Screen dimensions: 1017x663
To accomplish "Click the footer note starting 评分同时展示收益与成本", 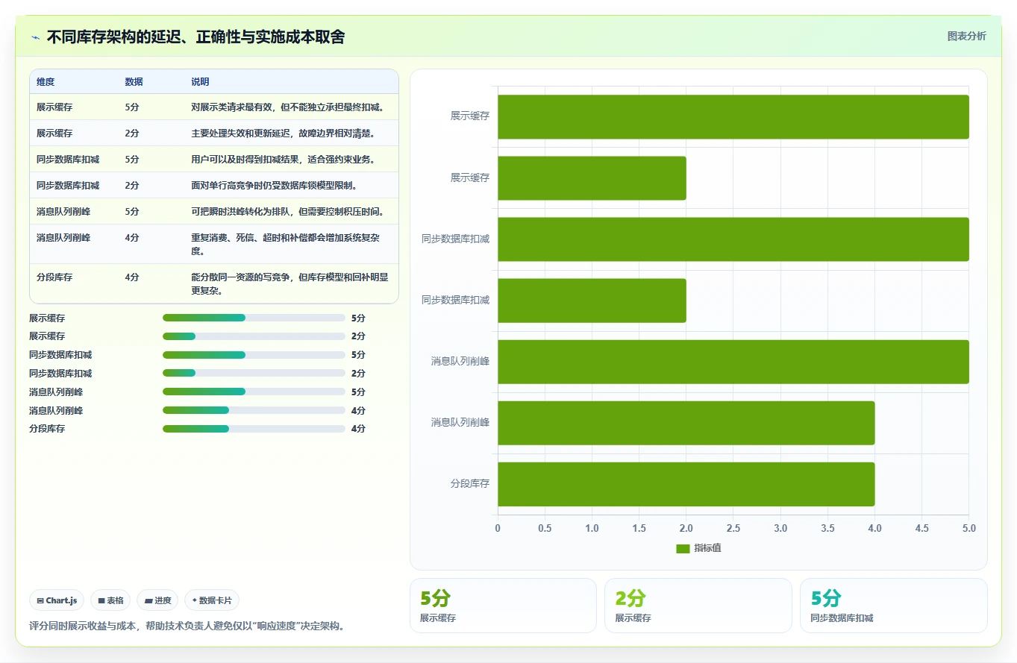I will pyautogui.click(x=187, y=626).
